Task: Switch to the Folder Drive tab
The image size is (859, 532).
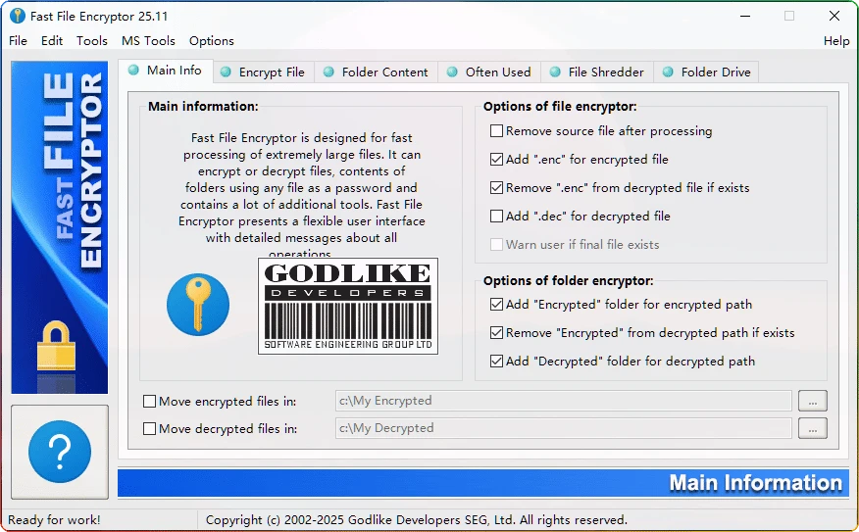Action: tap(706, 73)
